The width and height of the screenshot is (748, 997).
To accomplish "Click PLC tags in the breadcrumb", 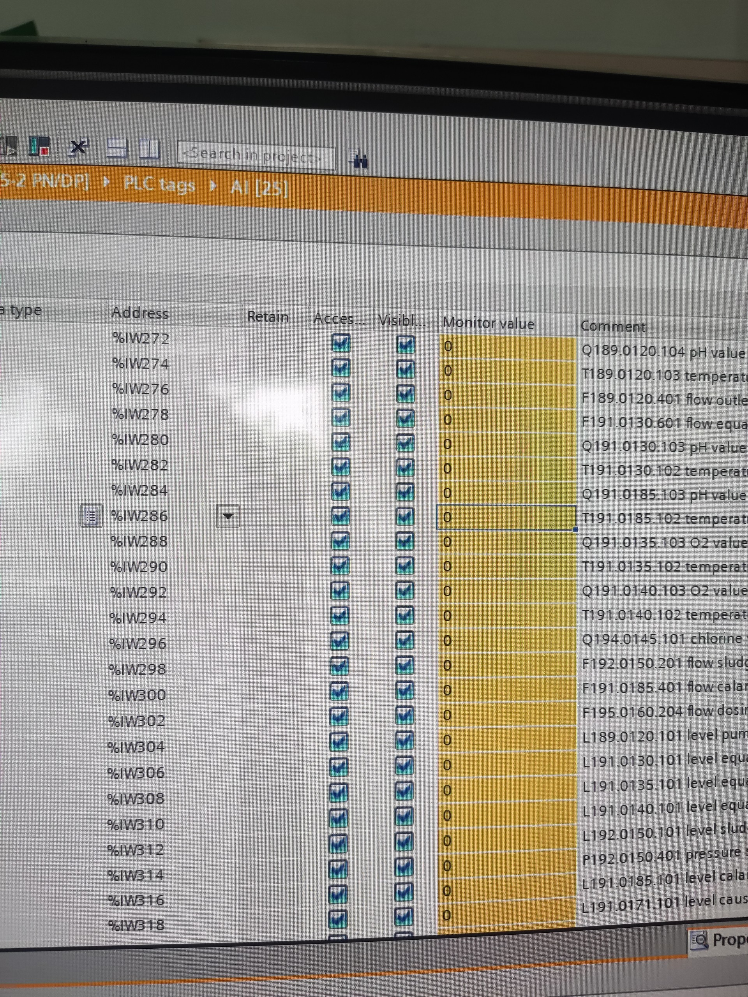I will click(160, 184).
